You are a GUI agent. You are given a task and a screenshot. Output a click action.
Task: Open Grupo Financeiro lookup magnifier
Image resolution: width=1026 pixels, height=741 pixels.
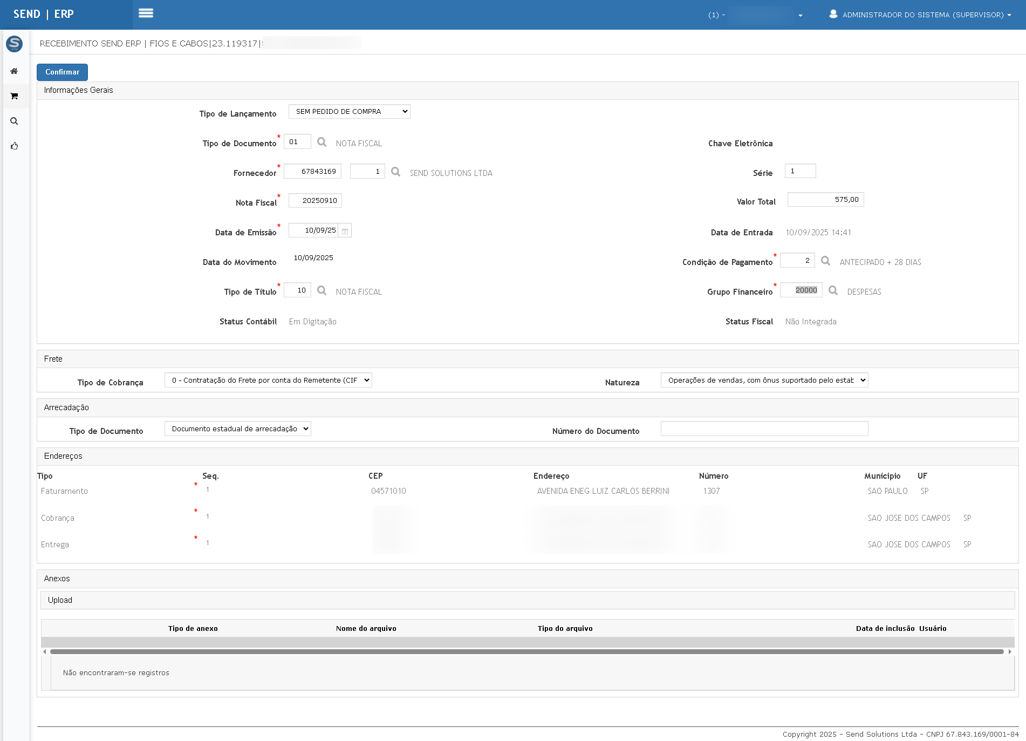coord(833,290)
